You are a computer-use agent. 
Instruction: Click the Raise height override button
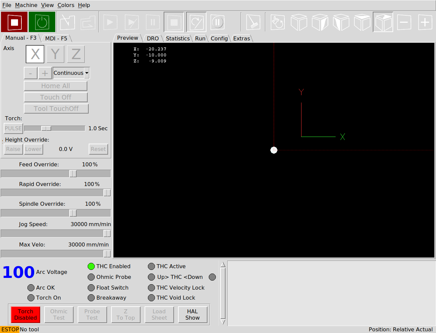click(x=13, y=149)
